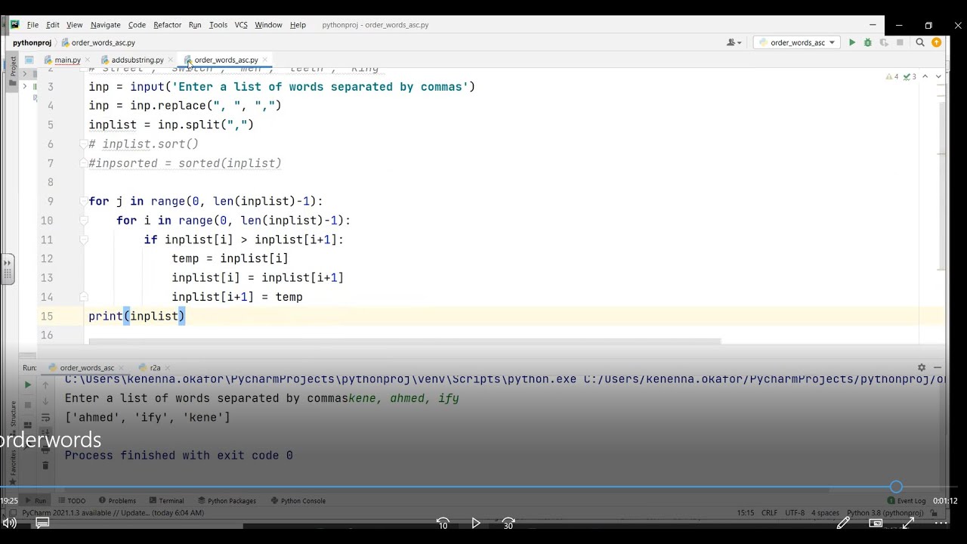
Task: Click the UTF-8 encoding in status bar
Action: pyautogui.click(x=795, y=513)
